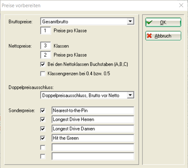
Task: Close the Preise vorbereiten dialog
Action: pyautogui.click(x=181, y=6)
